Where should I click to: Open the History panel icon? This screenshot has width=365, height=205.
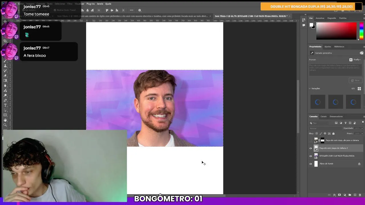[x=304, y=20]
